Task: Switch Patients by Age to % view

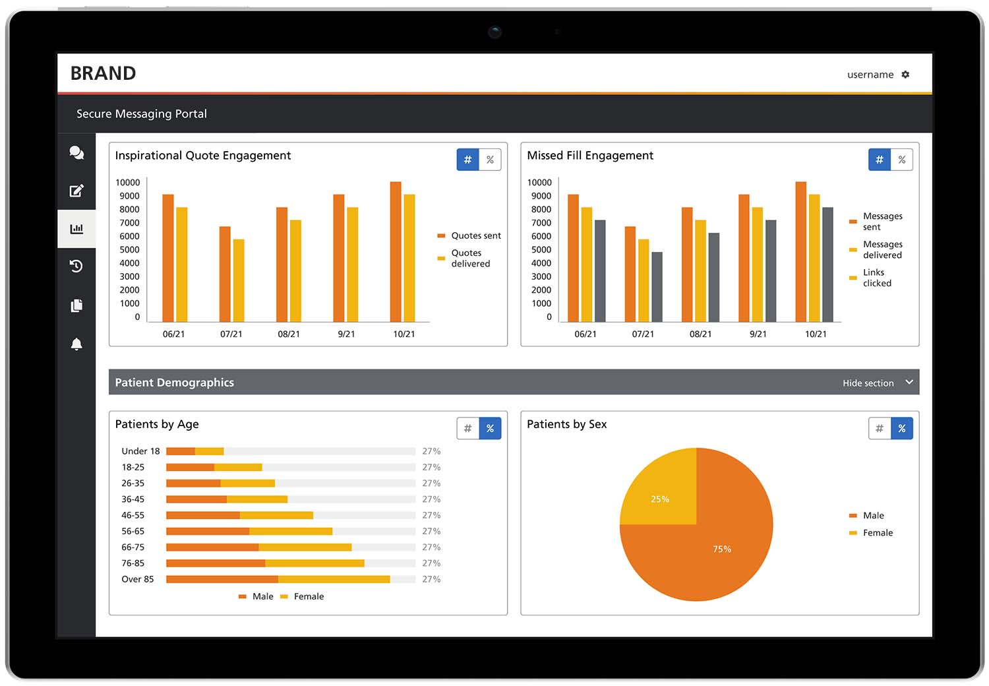Action: coord(490,428)
